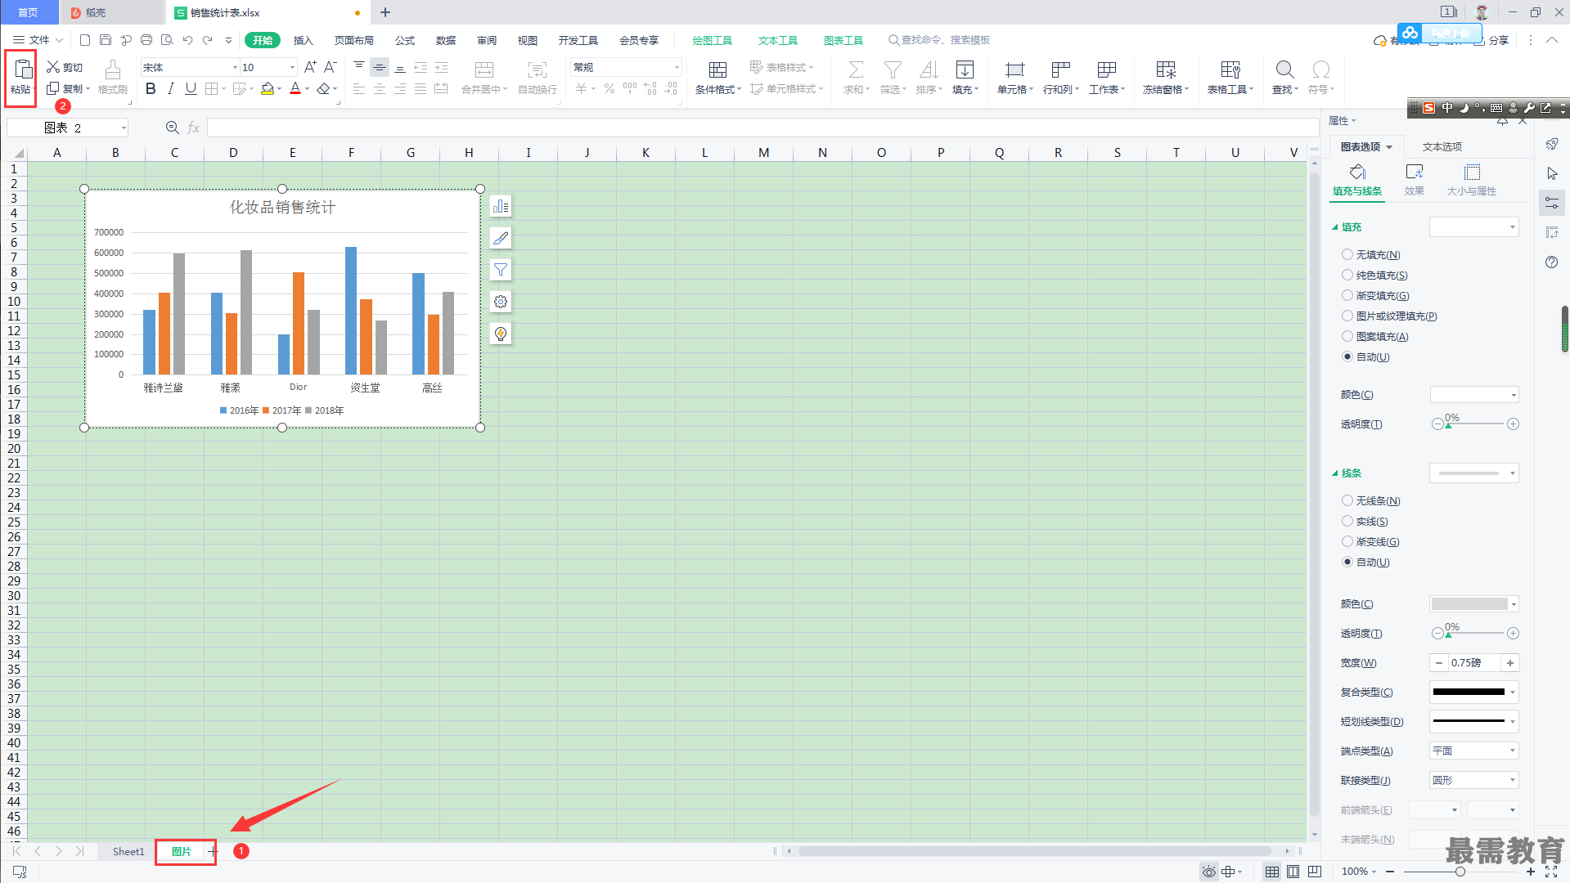Switch to Sheet1 worksheet tab
Image resolution: width=1570 pixels, height=883 pixels.
128,852
